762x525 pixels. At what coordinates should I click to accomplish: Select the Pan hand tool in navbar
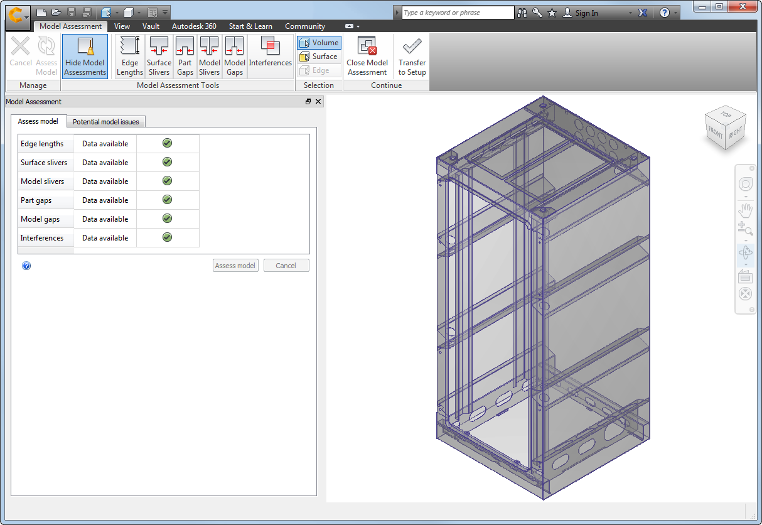click(745, 210)
